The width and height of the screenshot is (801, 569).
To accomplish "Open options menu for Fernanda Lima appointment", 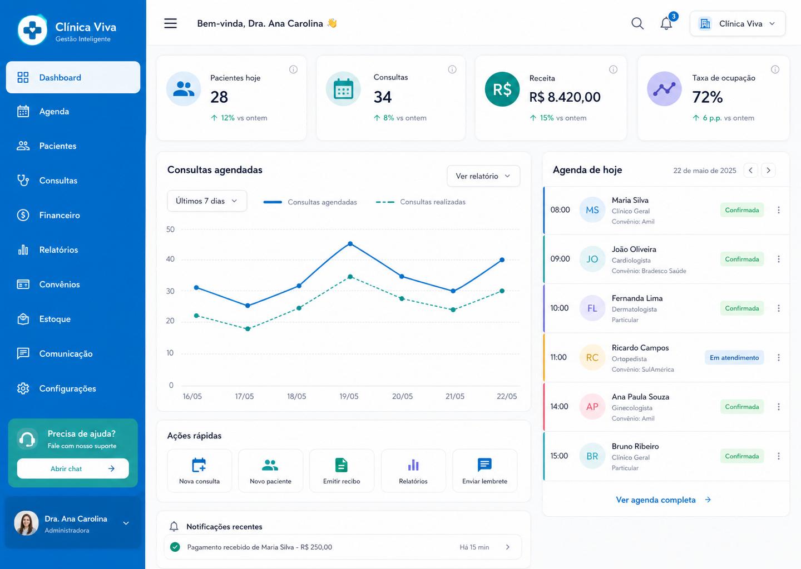I will 779,308.
